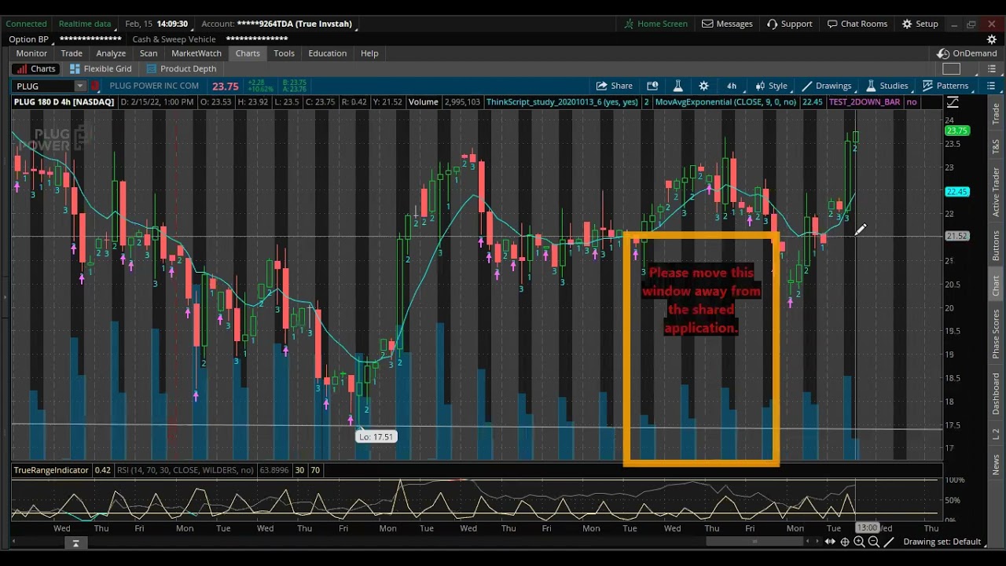Open the account selector dropdown
The width and height of the screenshot is (1006, 566).
click(278, 24)
